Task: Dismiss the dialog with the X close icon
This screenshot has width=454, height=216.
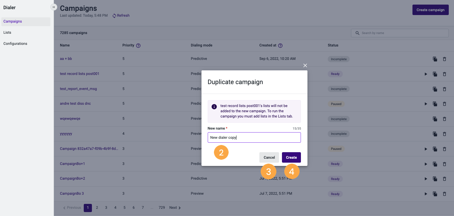Action: (x=305, y=65)
